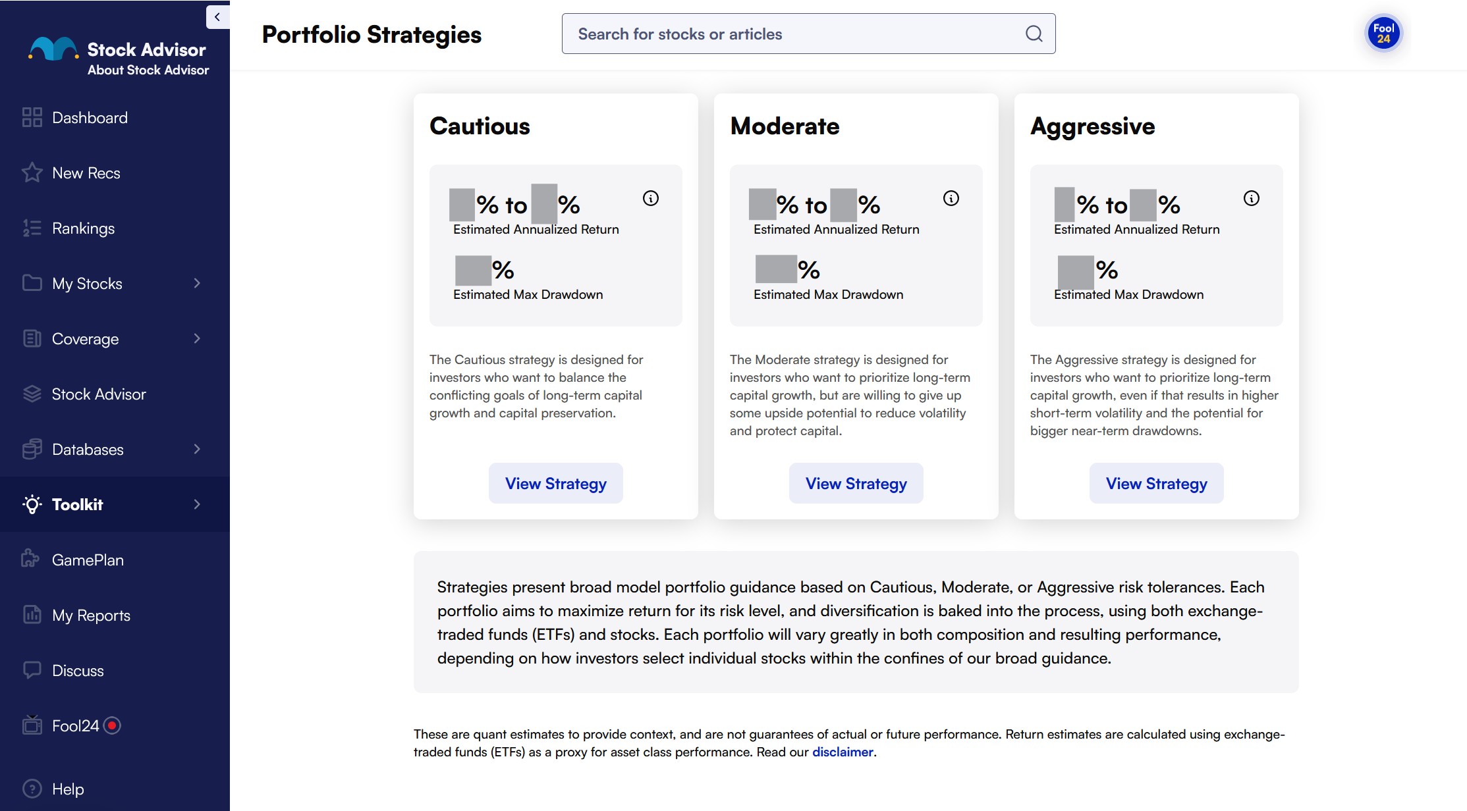Click the Help question mark icon
The height and width of the screenshot is (811, 1467).
point(32,789)
